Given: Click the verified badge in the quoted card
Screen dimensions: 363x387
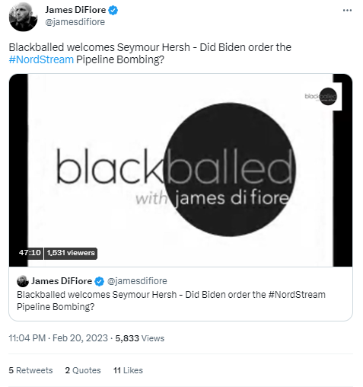Looking at the screenshot, I should click(99, 281).
